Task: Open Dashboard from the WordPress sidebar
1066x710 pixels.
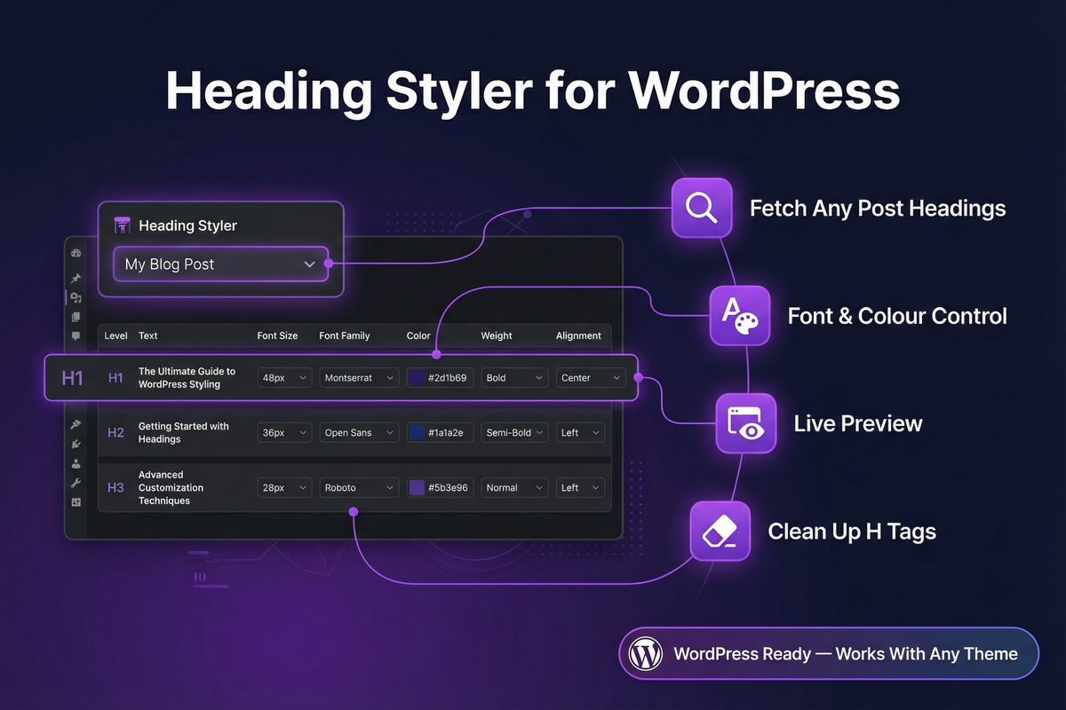Action: click(x=76, y=254)
